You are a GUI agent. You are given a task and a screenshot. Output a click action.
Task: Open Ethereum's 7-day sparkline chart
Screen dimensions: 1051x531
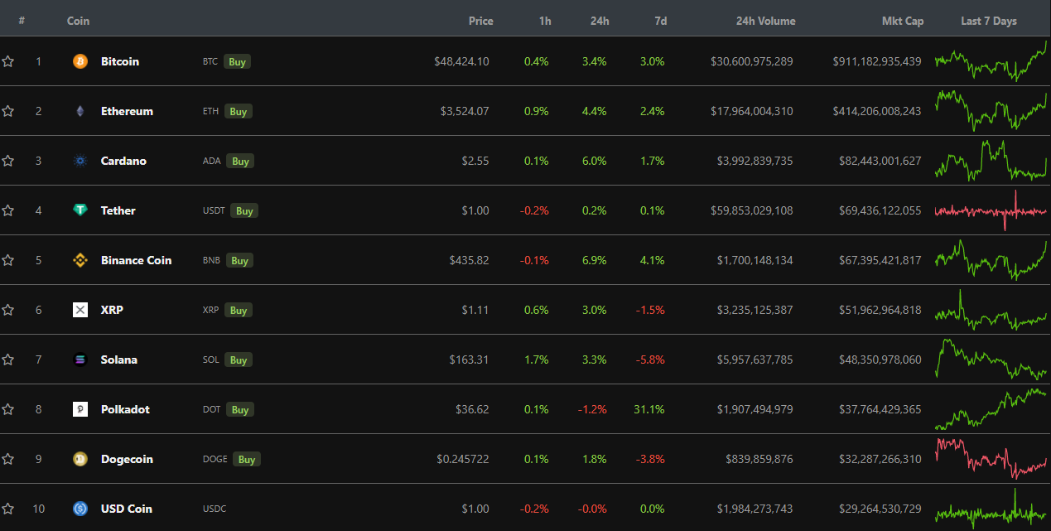tap(991, 111)
